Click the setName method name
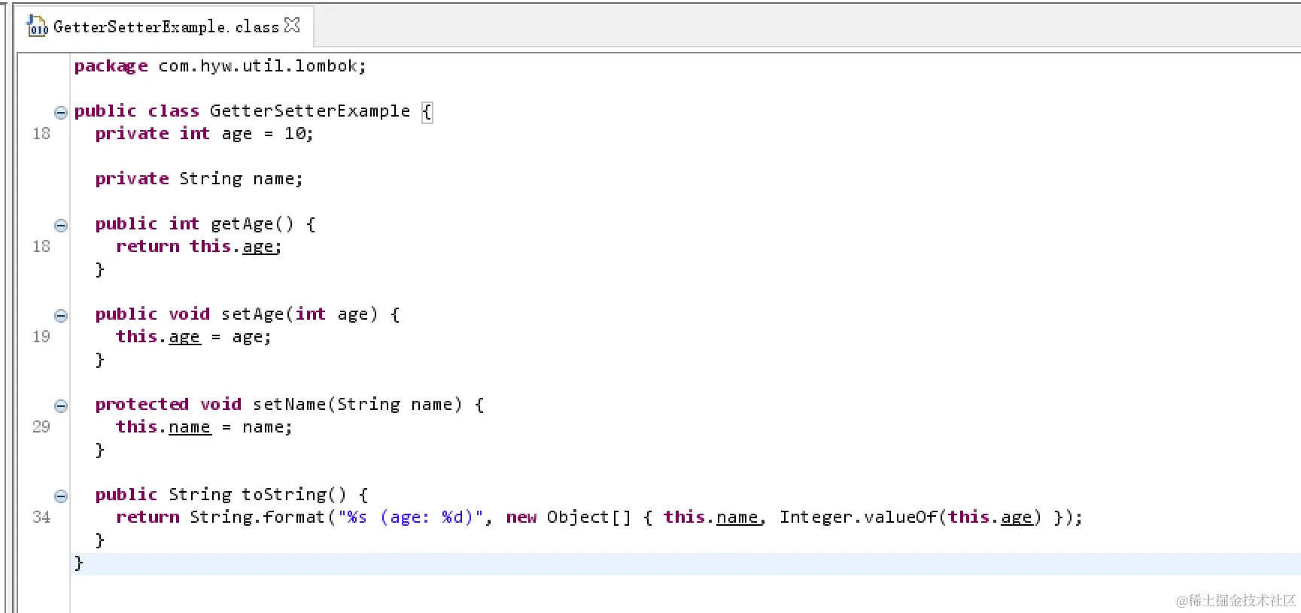Screen dimensions: 1301x613 click(x=289, y=405)
